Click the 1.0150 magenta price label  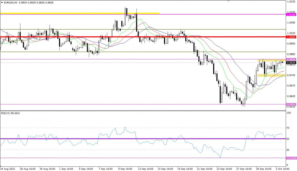coord(291,15)
